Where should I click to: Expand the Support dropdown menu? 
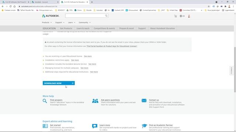60,22
